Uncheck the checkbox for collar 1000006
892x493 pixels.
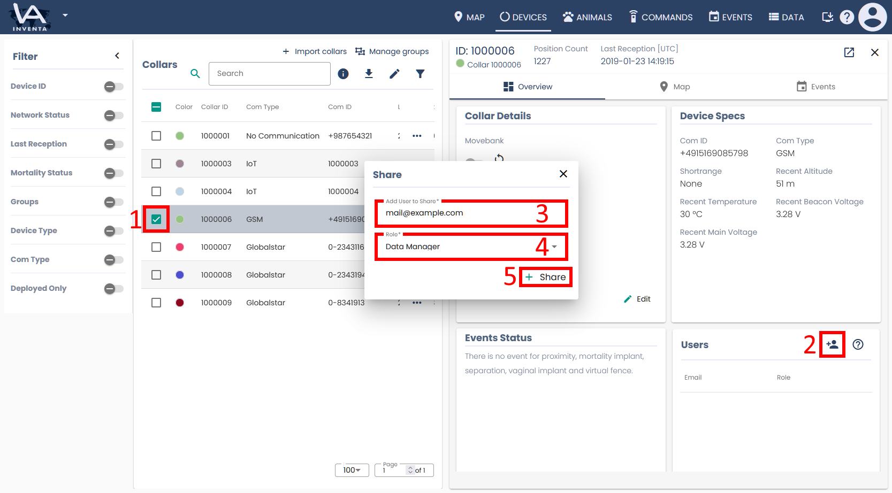156,219
